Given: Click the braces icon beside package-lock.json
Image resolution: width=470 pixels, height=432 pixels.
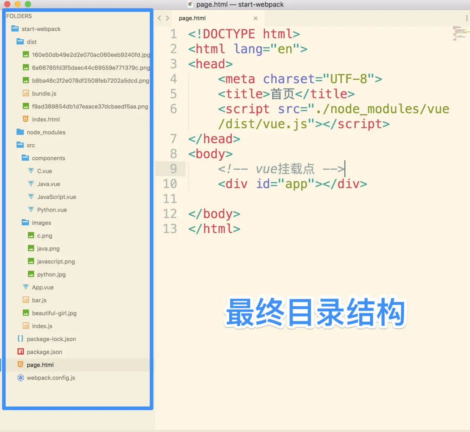Looking at the screenshot, I should pyautogui.click(x=20, y=339).
